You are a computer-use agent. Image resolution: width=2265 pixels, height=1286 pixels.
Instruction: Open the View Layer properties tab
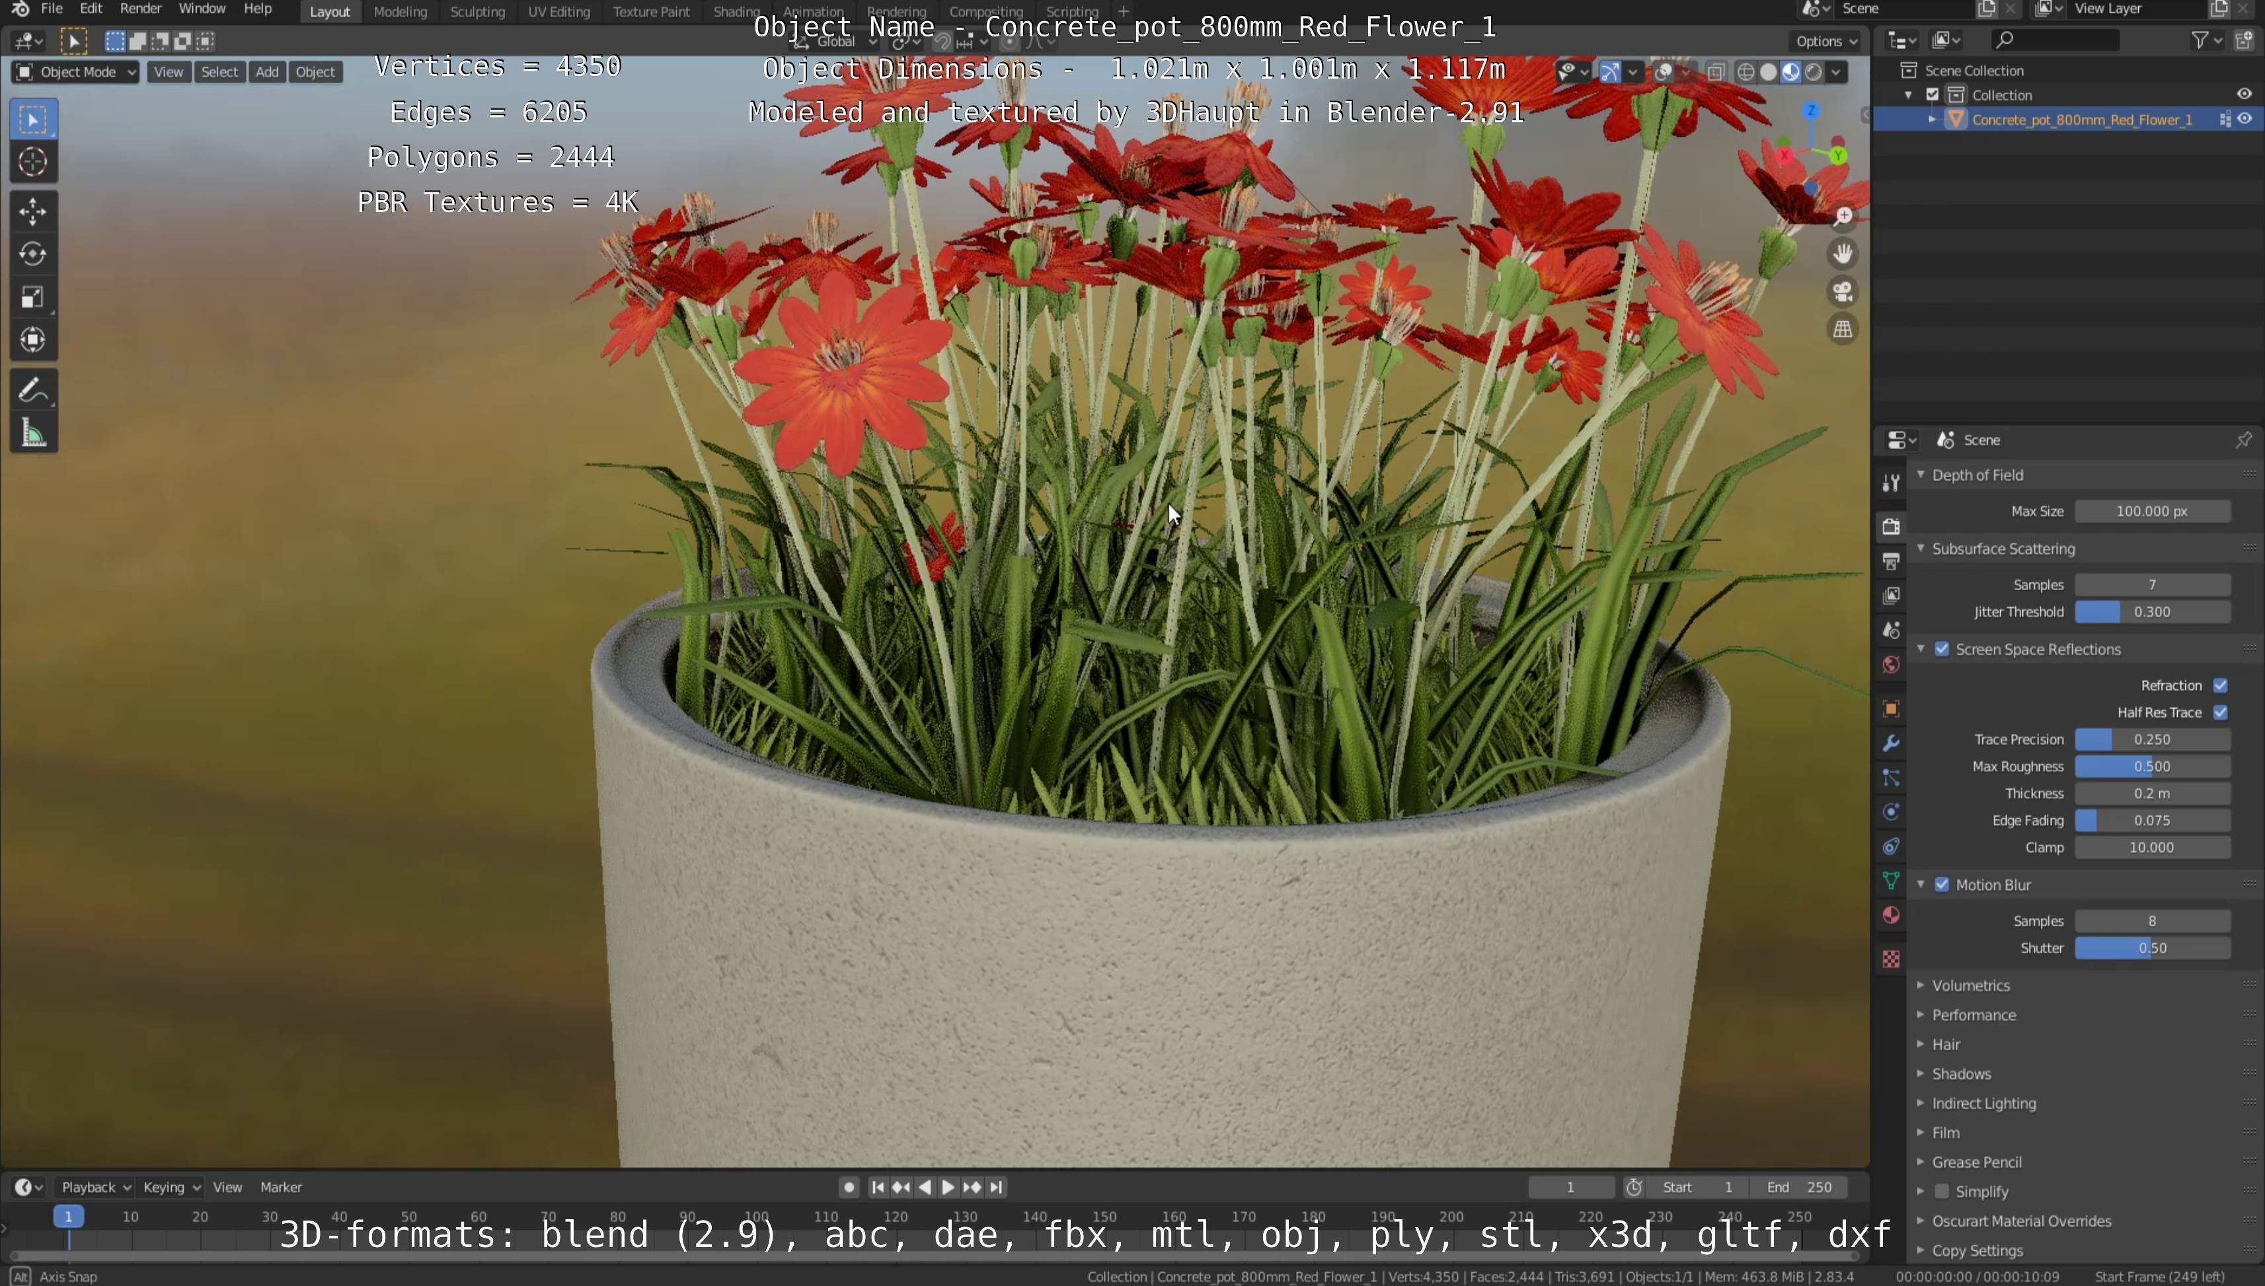[x=1890, y=596]
